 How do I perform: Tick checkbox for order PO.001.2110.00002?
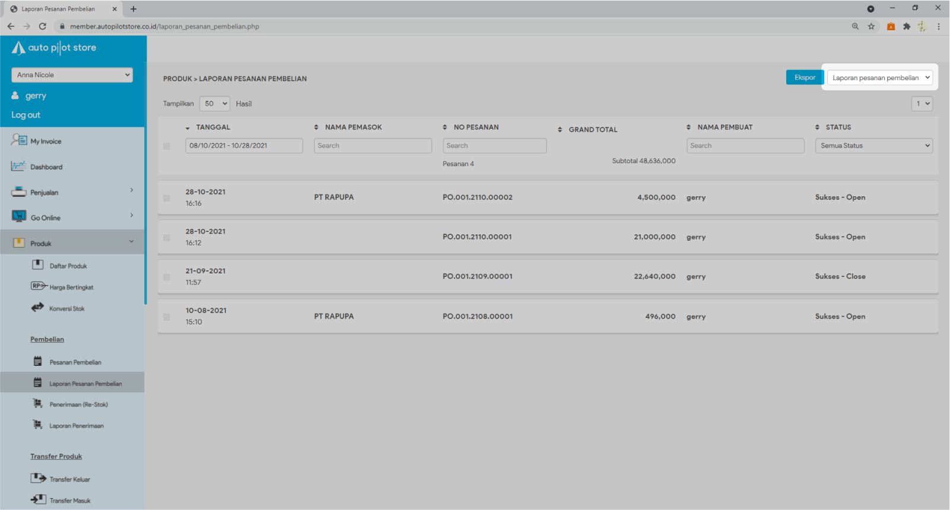tap(167, 198)
